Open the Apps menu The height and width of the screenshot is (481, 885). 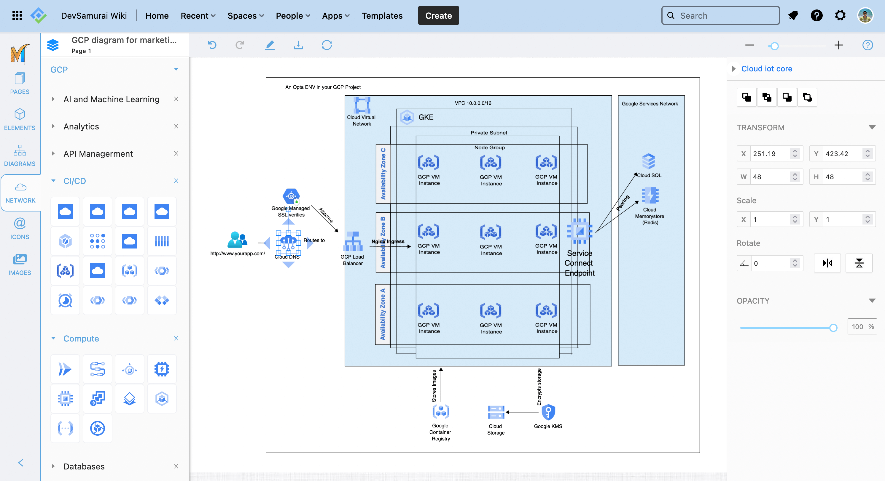coord(336,15)
